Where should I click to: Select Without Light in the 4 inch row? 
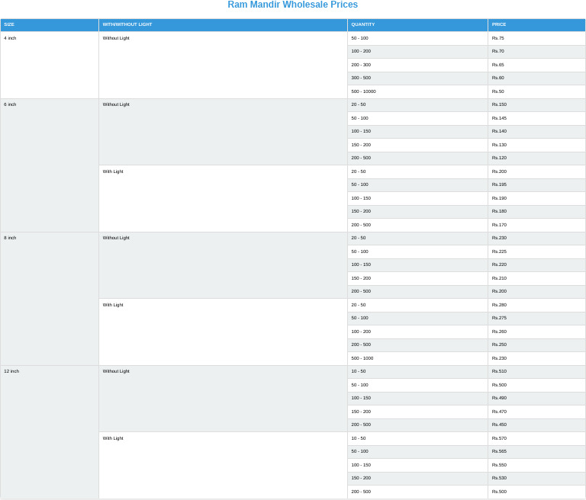coord(223,65)
